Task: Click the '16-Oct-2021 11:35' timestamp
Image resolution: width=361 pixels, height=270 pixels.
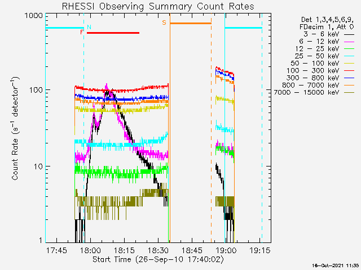Action: coord(335,265)
